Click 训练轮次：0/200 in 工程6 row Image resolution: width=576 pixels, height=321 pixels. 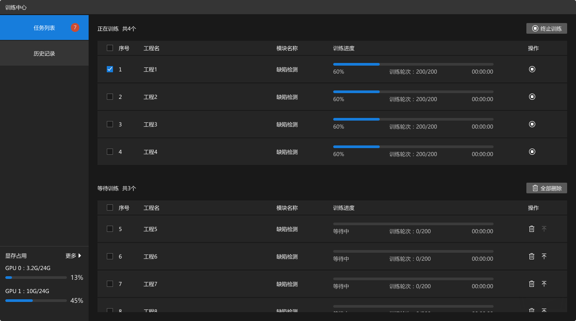tap(410, 259)
